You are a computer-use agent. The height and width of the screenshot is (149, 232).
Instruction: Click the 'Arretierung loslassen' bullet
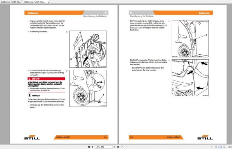[x=38, y=32]
